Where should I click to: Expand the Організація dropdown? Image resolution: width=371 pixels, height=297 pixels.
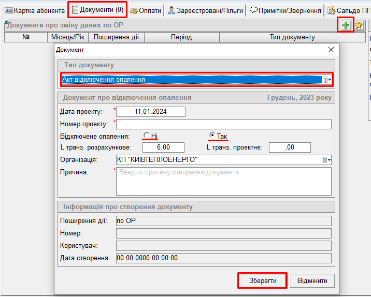point(327,160)
